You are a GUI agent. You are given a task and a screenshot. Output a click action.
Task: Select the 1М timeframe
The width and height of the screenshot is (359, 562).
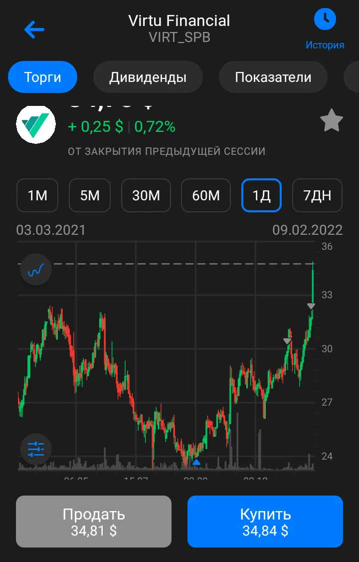[37, 195]
